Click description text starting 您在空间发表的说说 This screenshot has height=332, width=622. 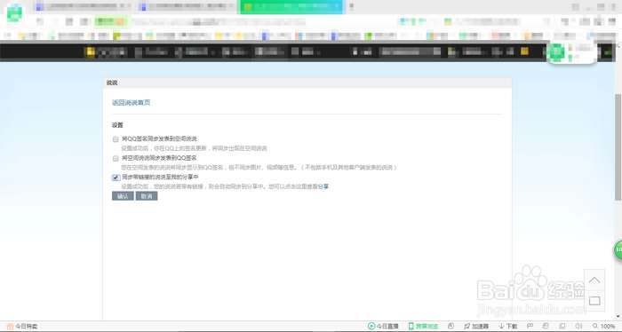[x=259, y=168]
